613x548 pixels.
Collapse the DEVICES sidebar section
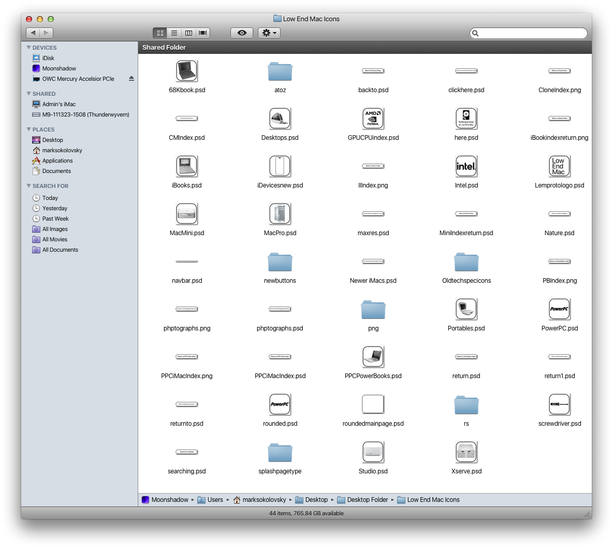29,48
